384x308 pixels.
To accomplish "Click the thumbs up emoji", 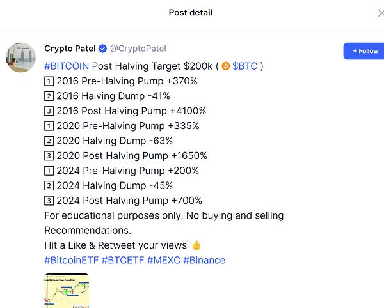I will (196, 245).
